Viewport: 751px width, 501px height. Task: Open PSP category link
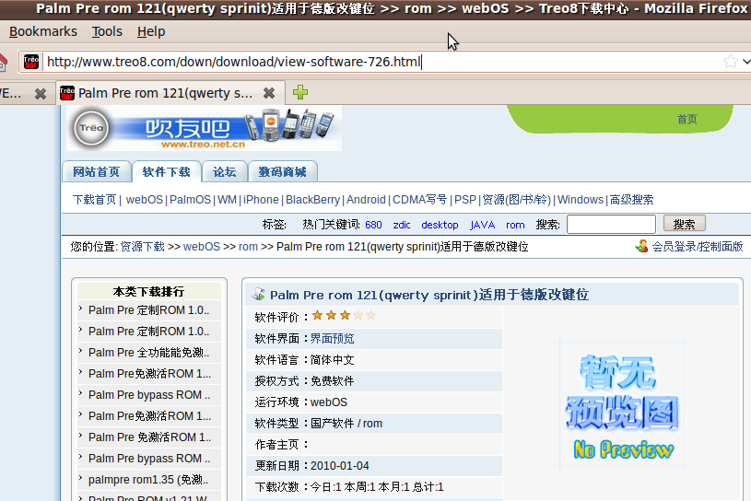click(x=465, y=200)
